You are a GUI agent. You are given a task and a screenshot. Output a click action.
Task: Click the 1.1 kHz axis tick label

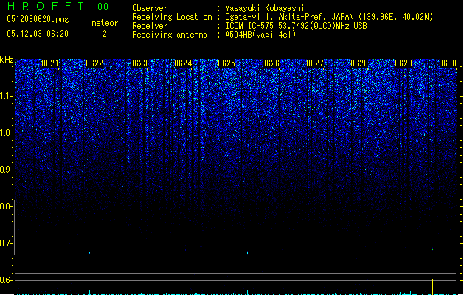[x=7, y=96]
